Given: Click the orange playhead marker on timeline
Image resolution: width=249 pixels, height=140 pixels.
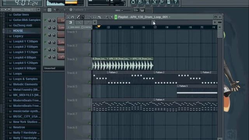Looking at the screenshot, I should (99, 26).
